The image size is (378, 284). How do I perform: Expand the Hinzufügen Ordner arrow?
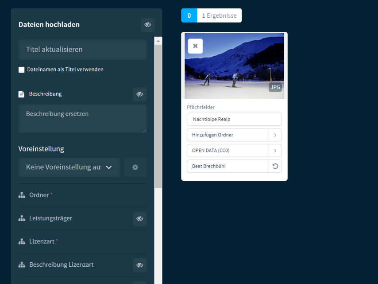coord(275,135)
